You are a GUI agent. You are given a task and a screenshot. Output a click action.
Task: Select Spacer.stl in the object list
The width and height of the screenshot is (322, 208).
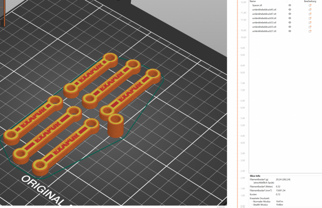click(x=257, y=5)
